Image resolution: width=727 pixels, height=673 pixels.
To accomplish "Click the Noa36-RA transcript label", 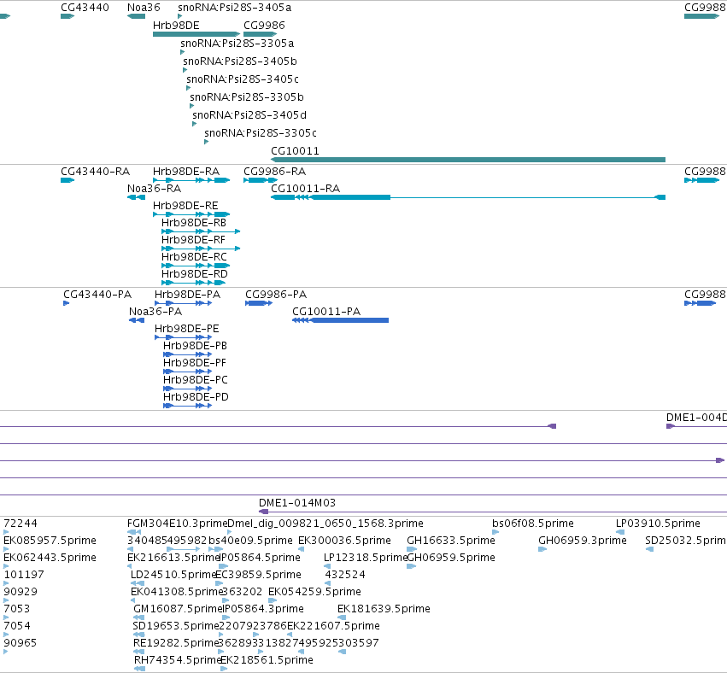I will (154, 189).
